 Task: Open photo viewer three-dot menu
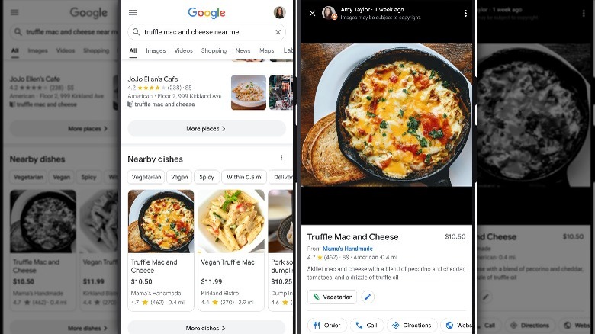click(465, 13)
